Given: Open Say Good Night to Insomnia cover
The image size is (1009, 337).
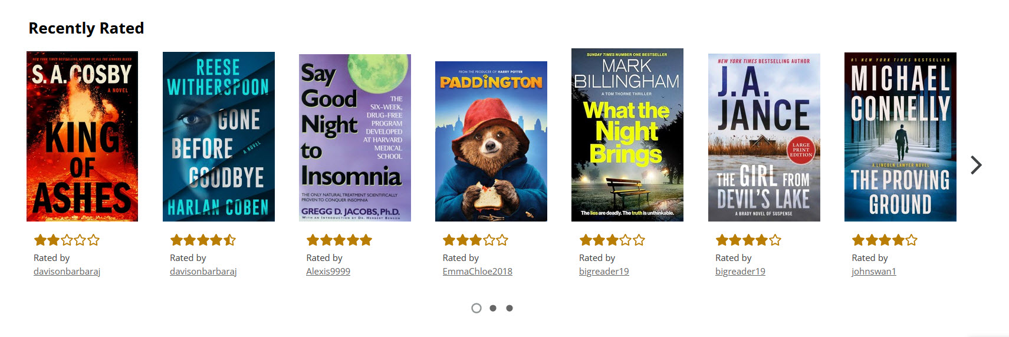Looking at the screenshot, I should [354, 138].
